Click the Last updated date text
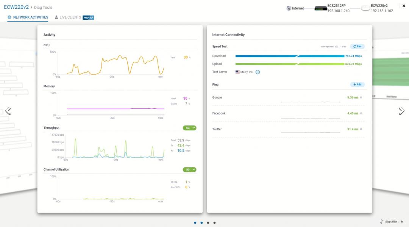The width and height of the screenshot is (409, 227). tap(333, 47)
